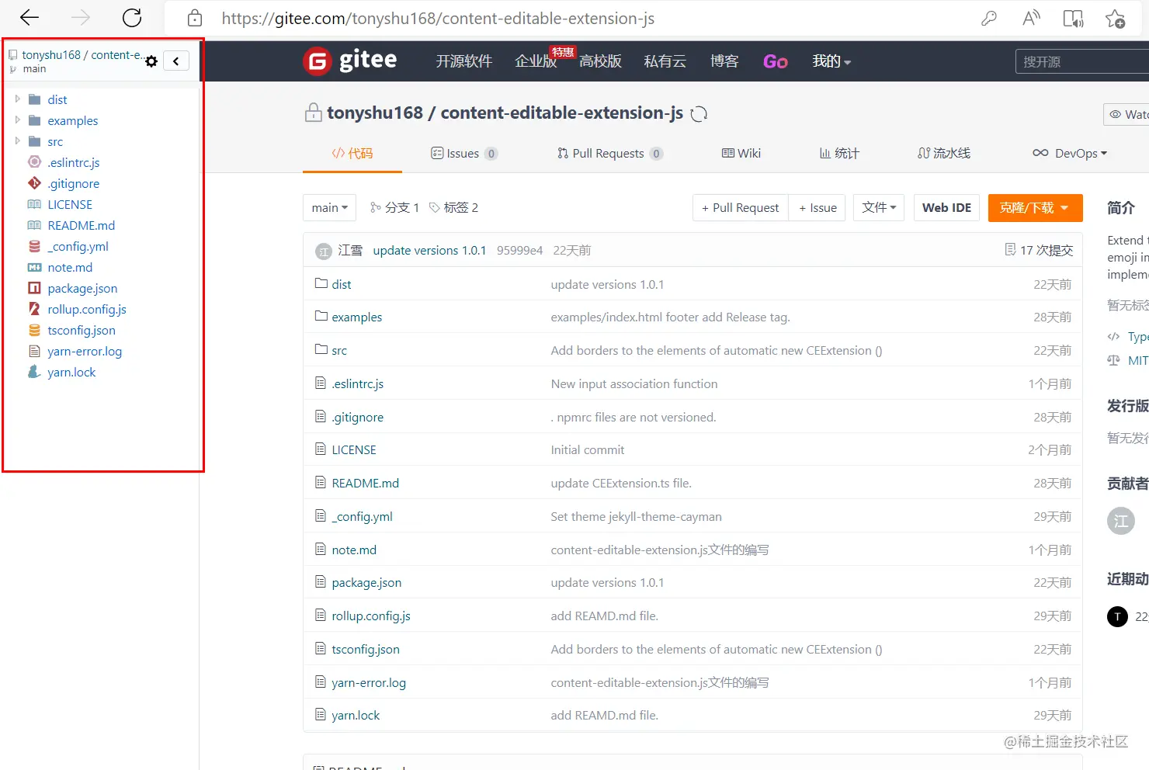Open the contributor avatar under 贡献者
The image size is (1149, 770).
pos(1121,521)
